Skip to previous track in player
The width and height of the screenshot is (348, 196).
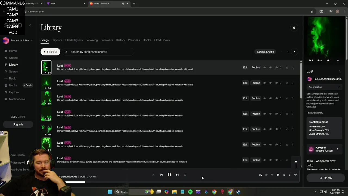161,175
